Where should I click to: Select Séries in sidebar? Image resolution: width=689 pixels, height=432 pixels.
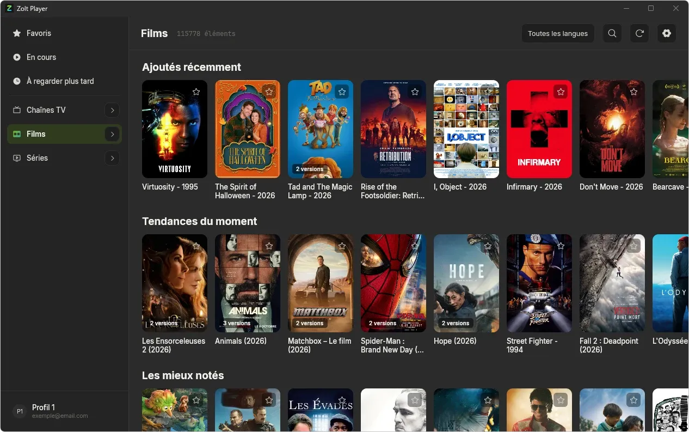click(x=64, y=158)
